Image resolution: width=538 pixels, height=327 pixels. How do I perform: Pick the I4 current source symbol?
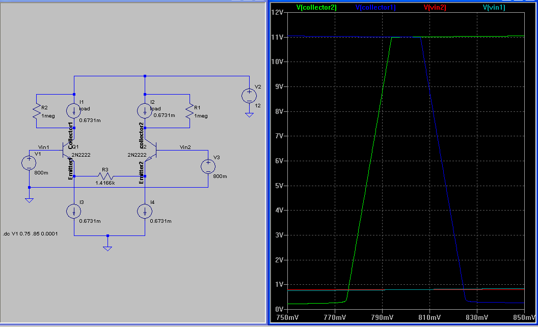tap(145, 211)
